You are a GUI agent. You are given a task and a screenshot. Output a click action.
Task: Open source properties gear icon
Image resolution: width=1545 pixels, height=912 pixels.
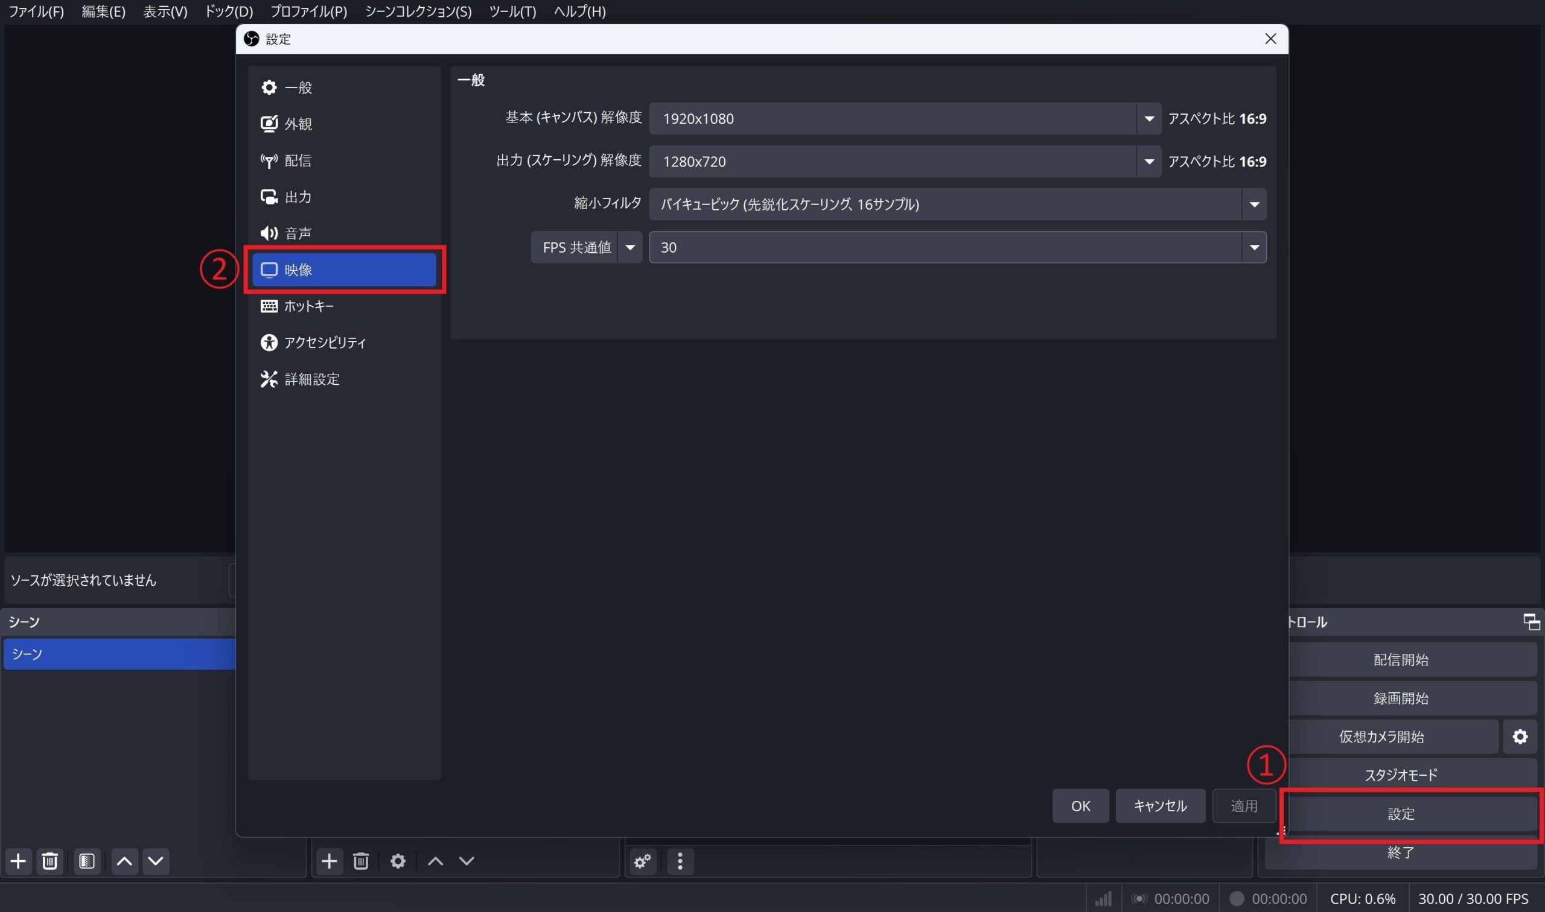click(x=398, y=861)
